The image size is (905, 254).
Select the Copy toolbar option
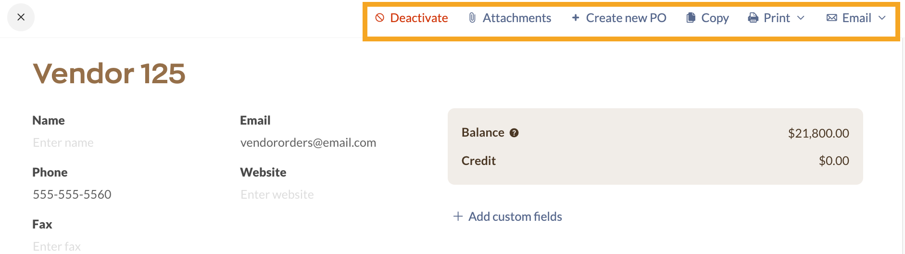tap(707, 18)
